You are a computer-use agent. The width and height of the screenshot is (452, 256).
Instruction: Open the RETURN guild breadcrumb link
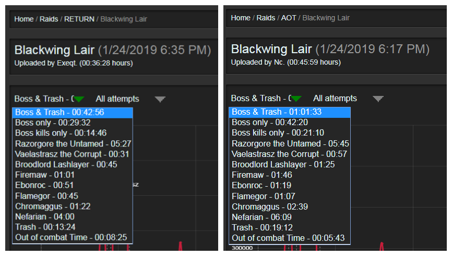[x=79, y=19]
